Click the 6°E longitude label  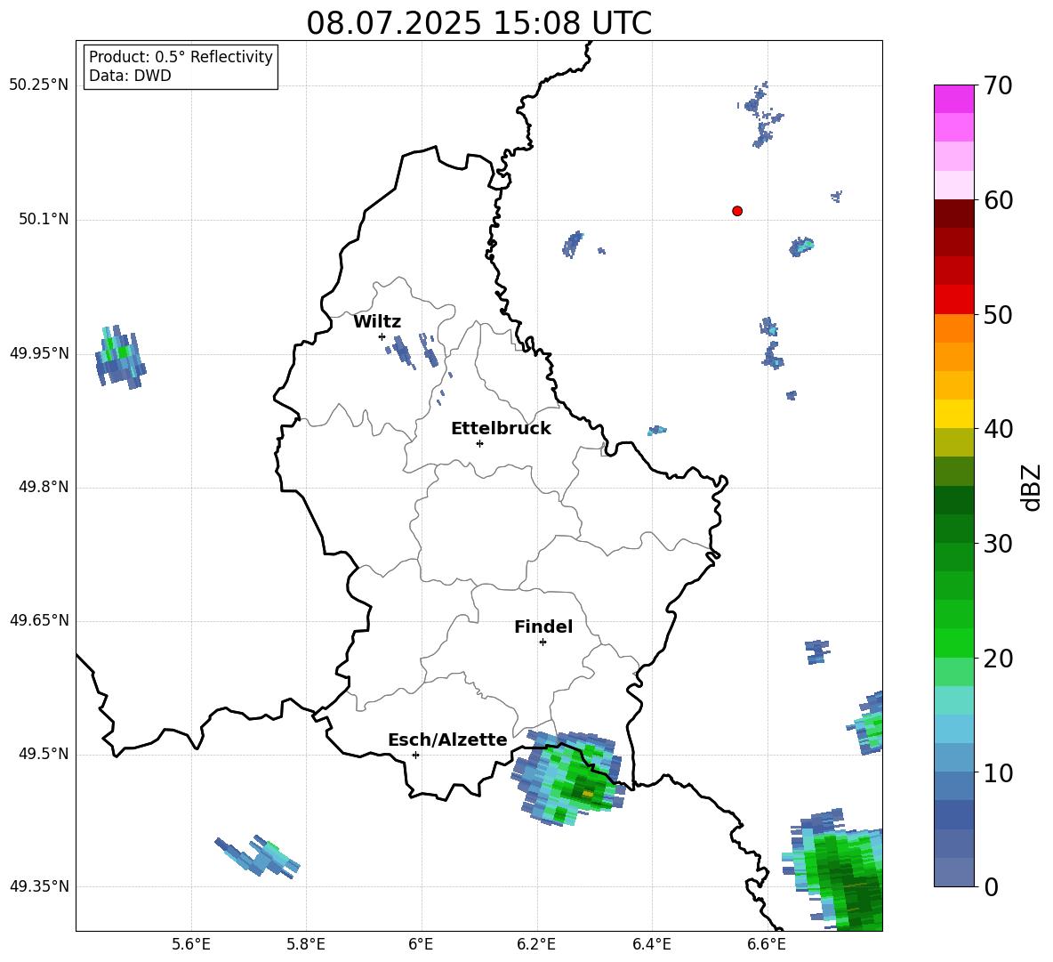tap(421, 944)
